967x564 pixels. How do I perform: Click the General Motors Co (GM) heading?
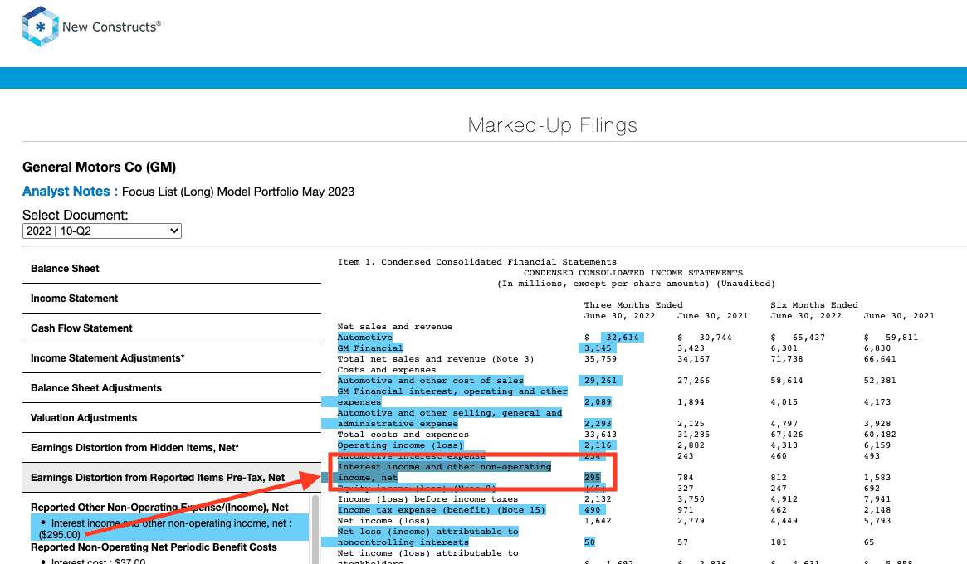click(100, 167)
